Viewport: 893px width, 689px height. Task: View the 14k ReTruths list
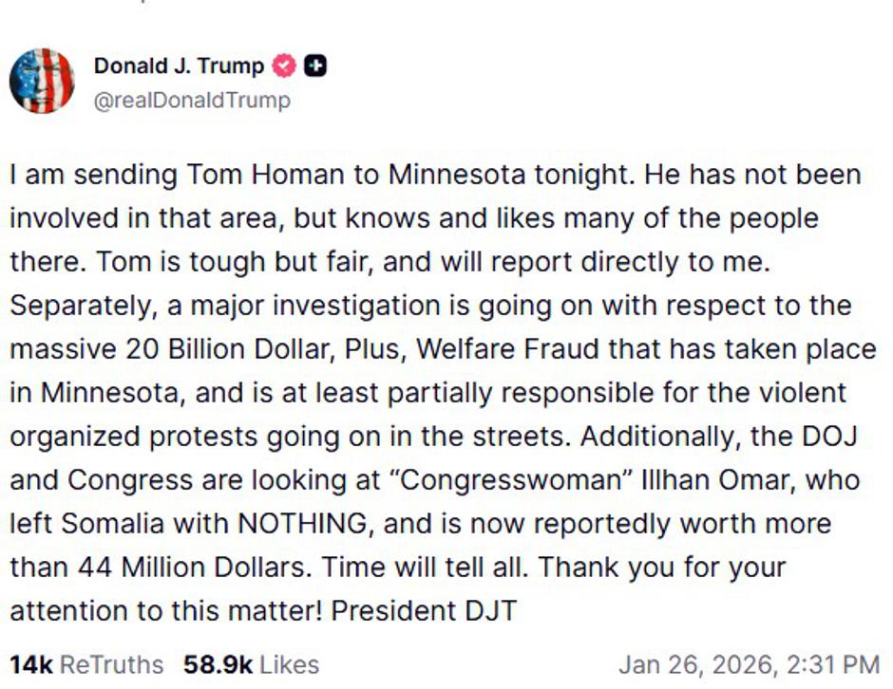coord(86,664)
